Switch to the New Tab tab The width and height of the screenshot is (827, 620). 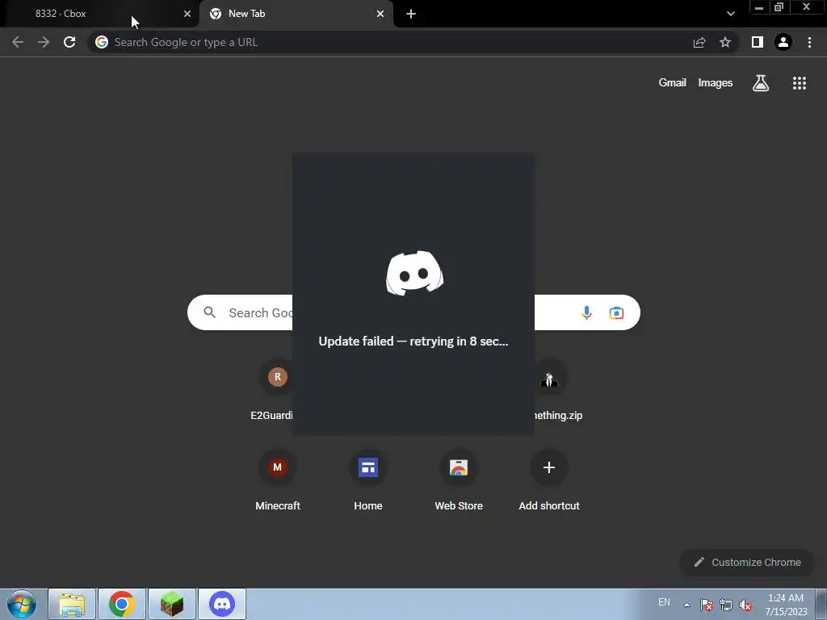tap(296, 14)
